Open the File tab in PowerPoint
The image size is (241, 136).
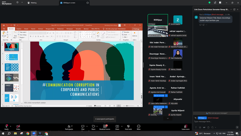coord(4,29)
